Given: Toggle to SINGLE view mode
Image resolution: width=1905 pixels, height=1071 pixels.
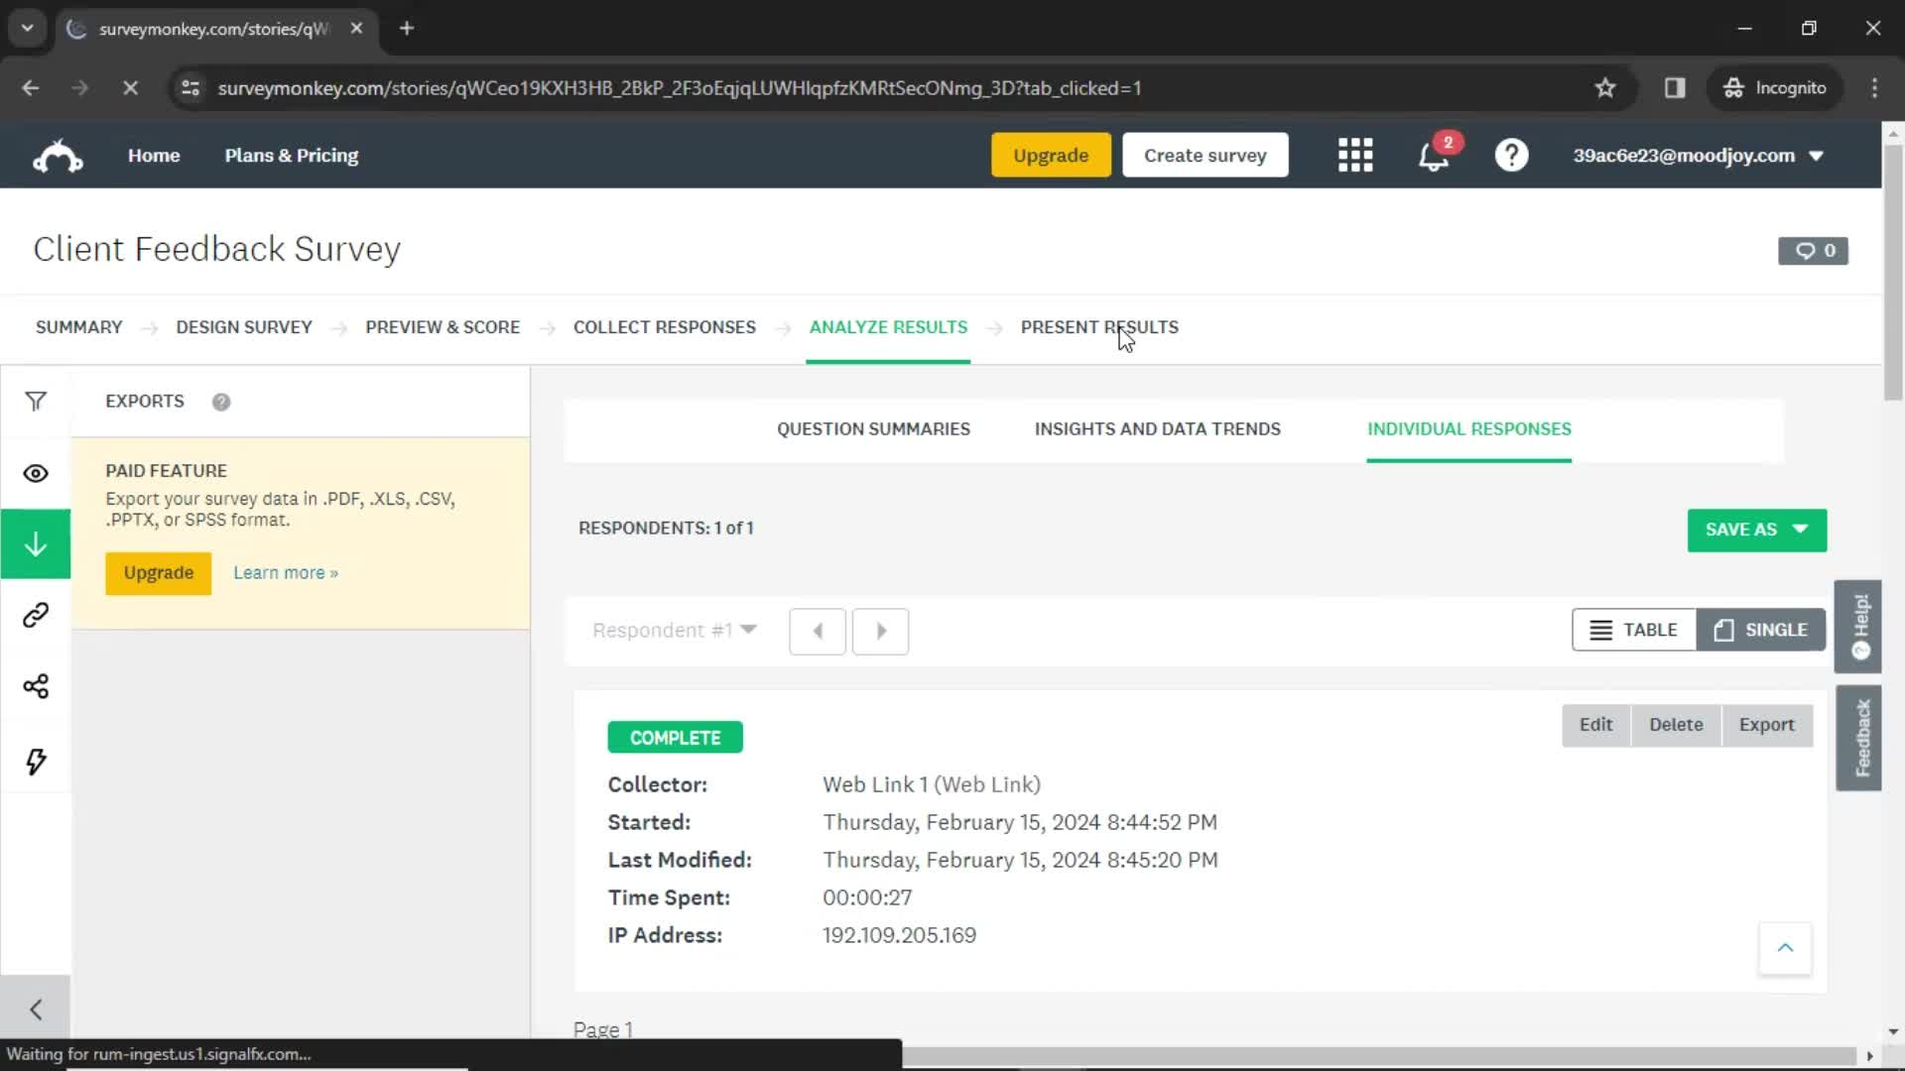Looking at the screenshot, I should coord(1760,629).
